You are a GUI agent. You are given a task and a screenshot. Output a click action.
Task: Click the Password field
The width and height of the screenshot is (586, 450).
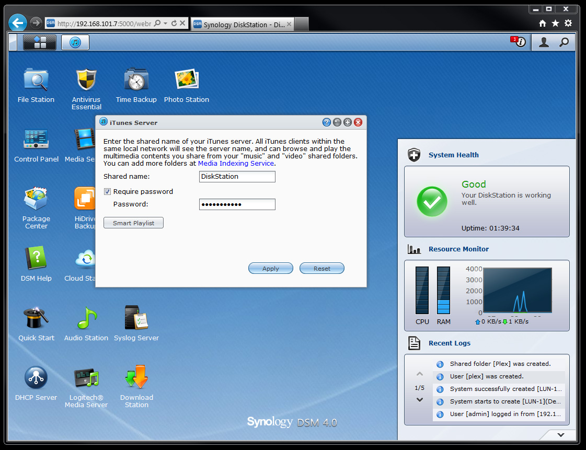pos(237,204)
